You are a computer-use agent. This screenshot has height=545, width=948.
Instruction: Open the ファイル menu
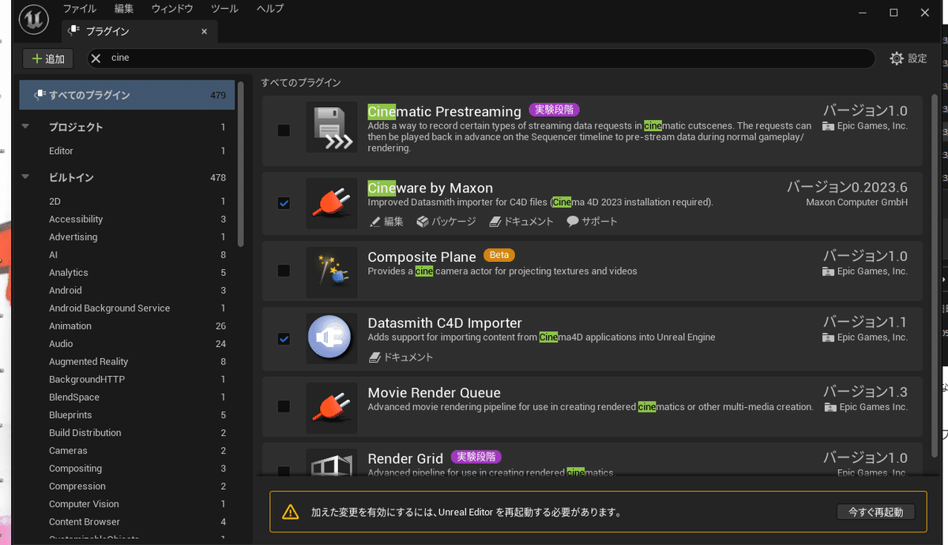pyautogui.click(x=79, y=9)
